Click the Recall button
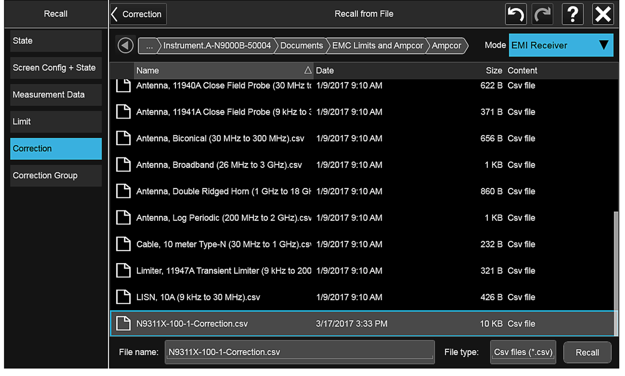Viewport: 625px width, 376px height. pyautogui.click(x=587, y=353)
